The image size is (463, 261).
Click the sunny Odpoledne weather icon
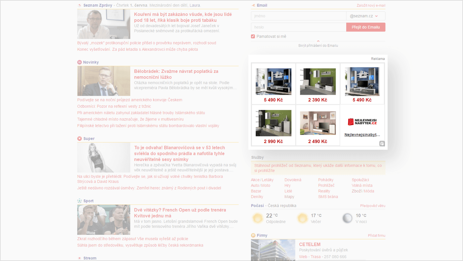[x=257, y=218]
